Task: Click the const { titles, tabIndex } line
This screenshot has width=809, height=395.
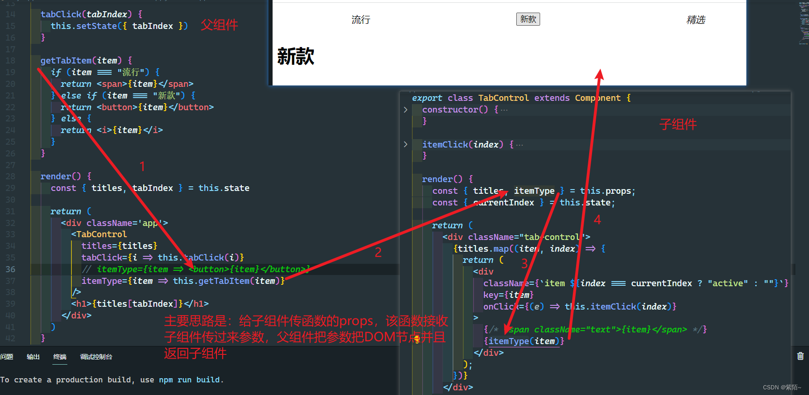Action: (150, 188)
